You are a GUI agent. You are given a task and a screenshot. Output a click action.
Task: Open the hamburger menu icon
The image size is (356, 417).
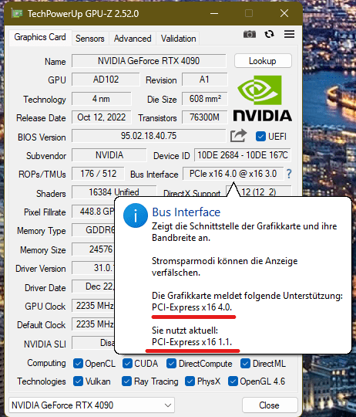pyautogui.click(x=289, y=34)
